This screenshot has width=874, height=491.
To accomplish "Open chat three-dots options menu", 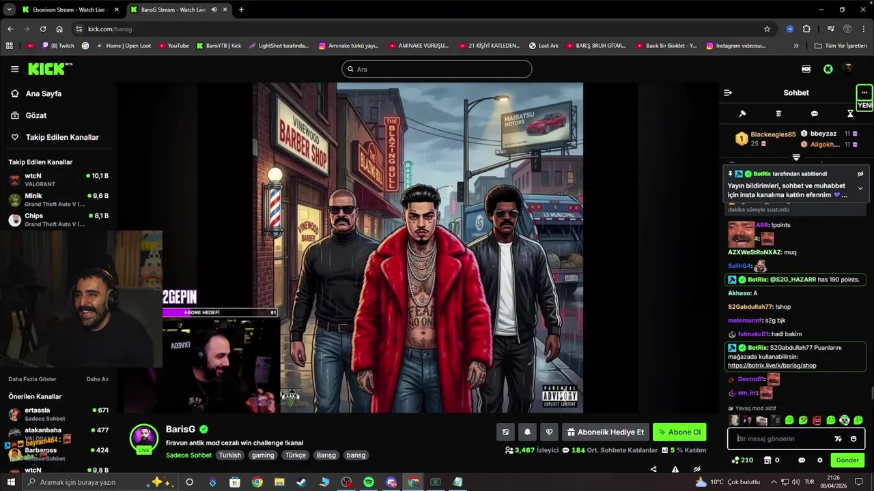I will click(864, 93).
